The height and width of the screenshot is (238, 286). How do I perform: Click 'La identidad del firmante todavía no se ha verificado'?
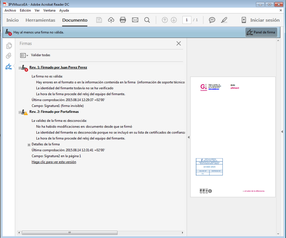pos(75,88)
